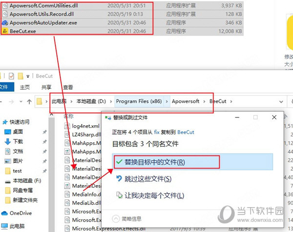Click the properties checkmark icon in title bar

pos(11,76)
